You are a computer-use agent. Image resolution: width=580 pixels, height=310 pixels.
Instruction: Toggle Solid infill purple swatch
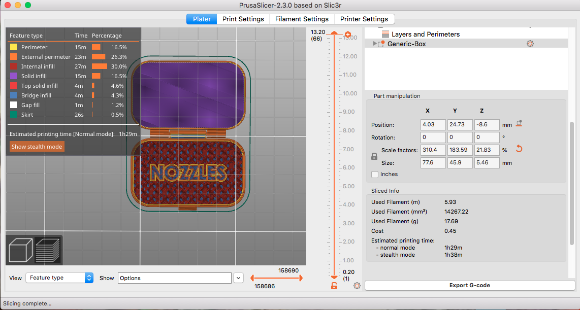point(13,76)
